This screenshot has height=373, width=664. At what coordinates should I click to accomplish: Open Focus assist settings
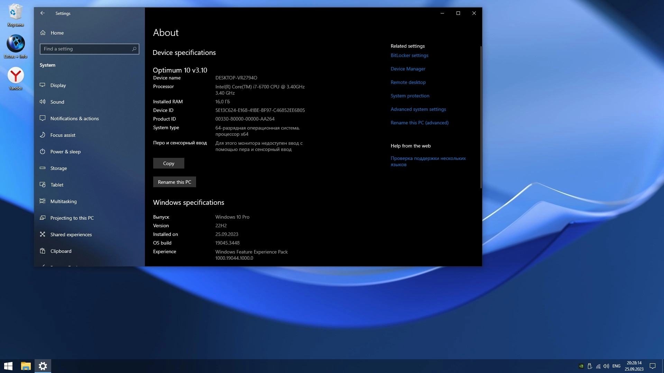63,135
